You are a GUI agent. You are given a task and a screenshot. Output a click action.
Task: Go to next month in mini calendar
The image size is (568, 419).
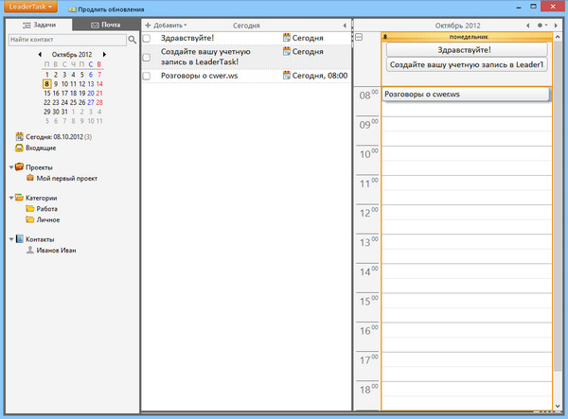click(103, 55)
